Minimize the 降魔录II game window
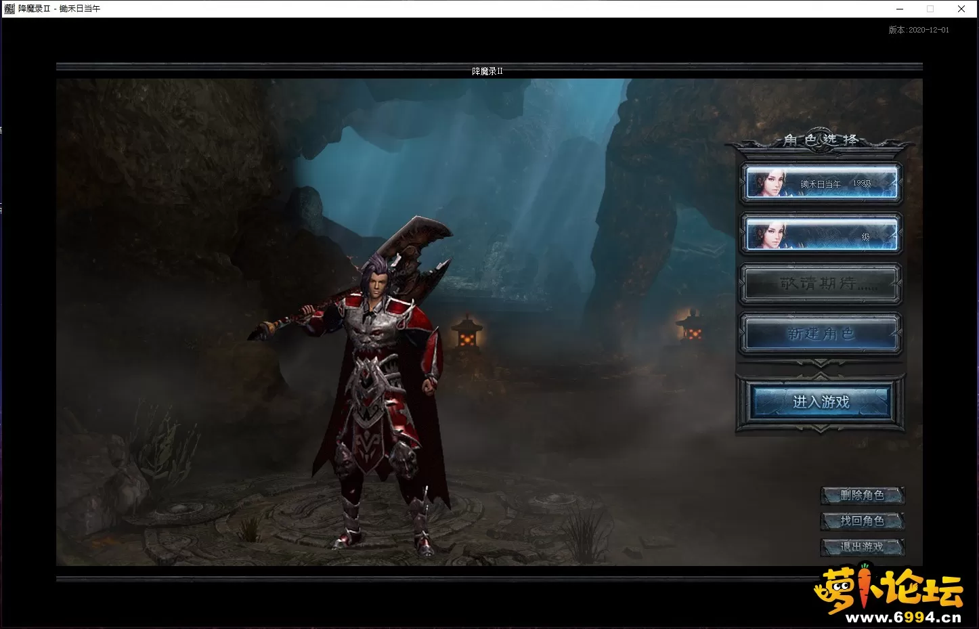979x629 pixels. click(x=900, y=9)
